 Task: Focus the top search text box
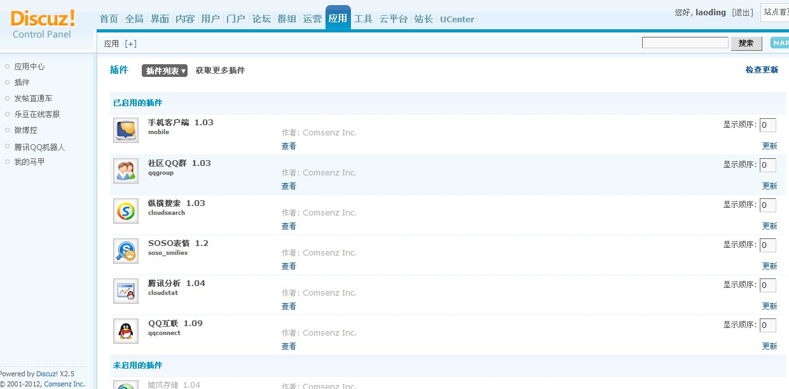pos(685,43)
